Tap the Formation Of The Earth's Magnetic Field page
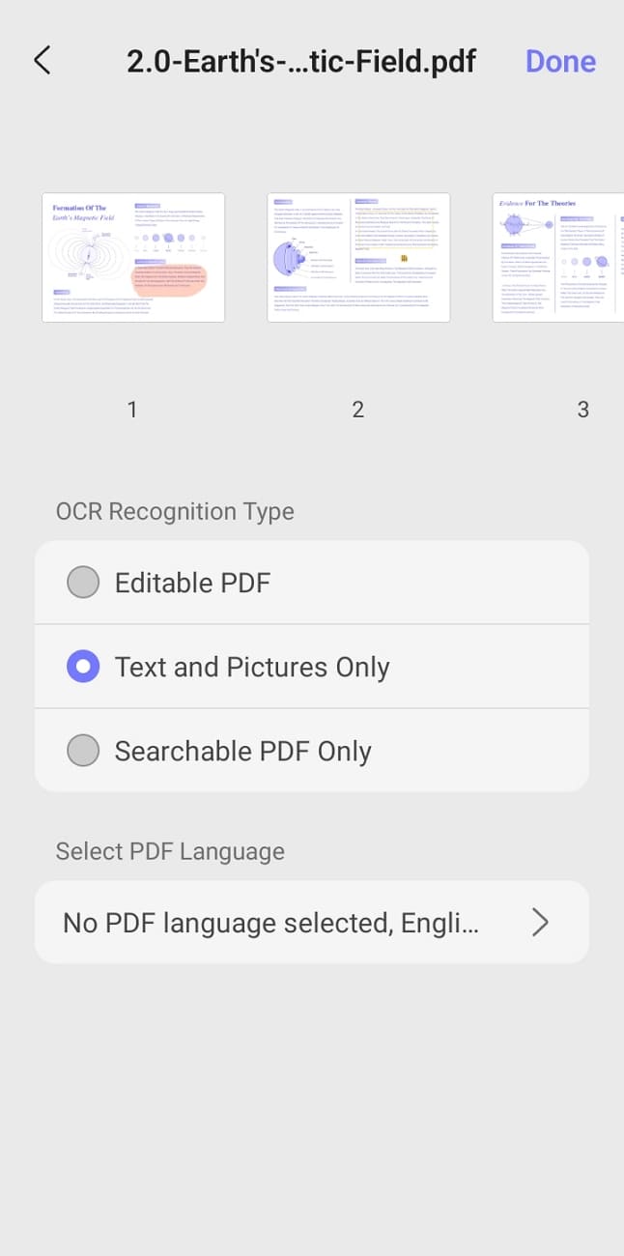 (x=132, y=256)
